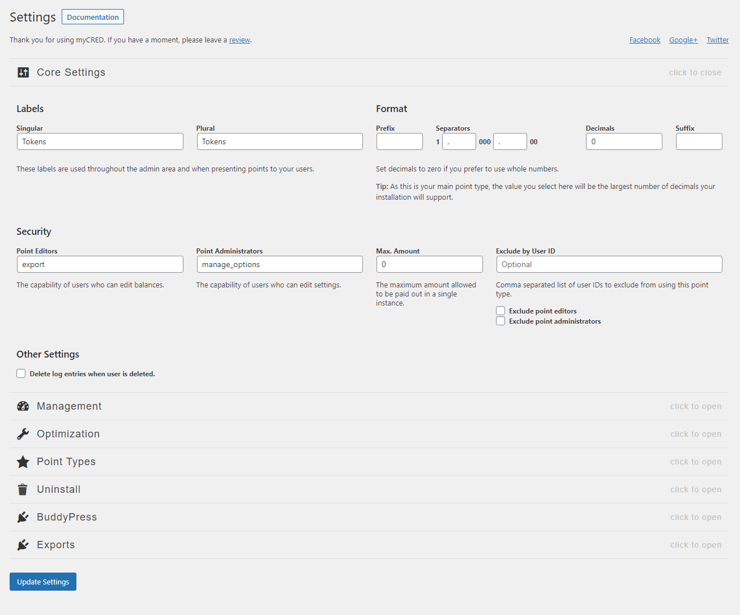Follow the review link
The height and width of the screenshot is (615, 740).
coord(239,40)
